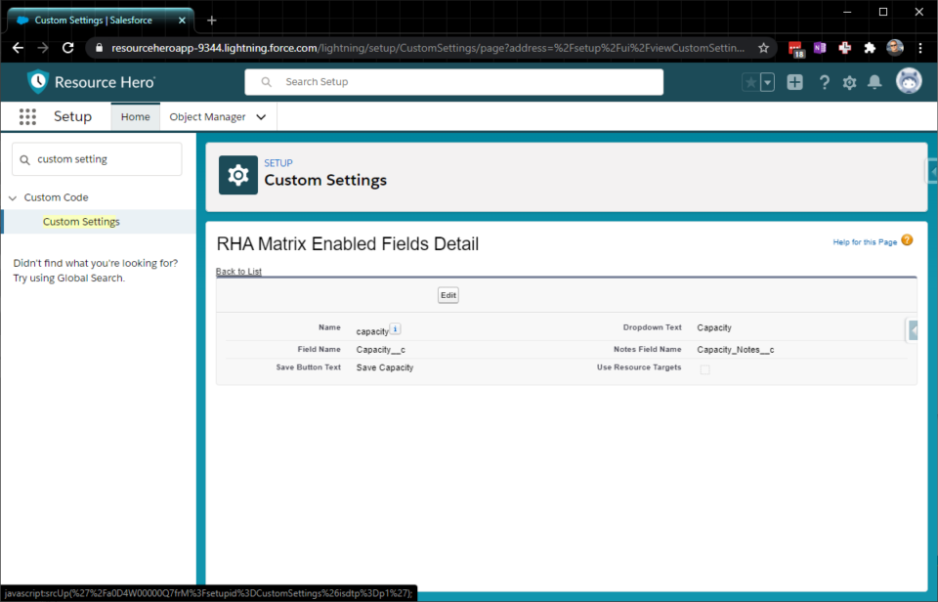This screenshot has width=938, height=602.
Task: Expand the Object Manager dropdown chevron
Action: coord(262,117)
